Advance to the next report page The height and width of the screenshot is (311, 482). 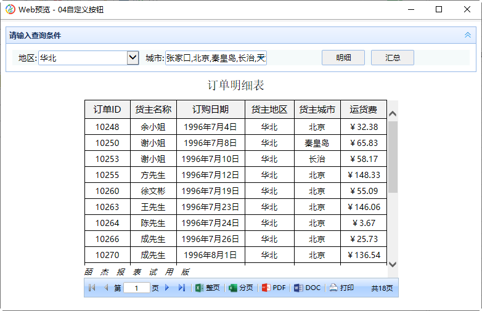click(x=167, y=288)
